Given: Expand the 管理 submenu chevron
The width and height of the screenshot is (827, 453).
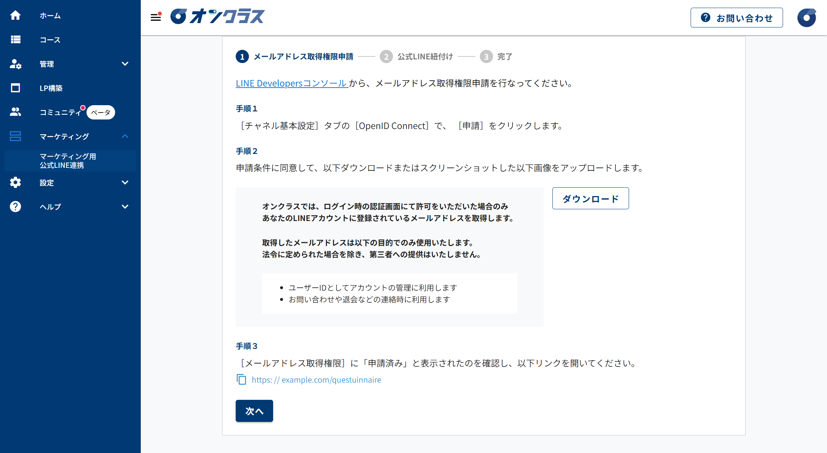Looking at the screenshot, I should pos(125,64).
